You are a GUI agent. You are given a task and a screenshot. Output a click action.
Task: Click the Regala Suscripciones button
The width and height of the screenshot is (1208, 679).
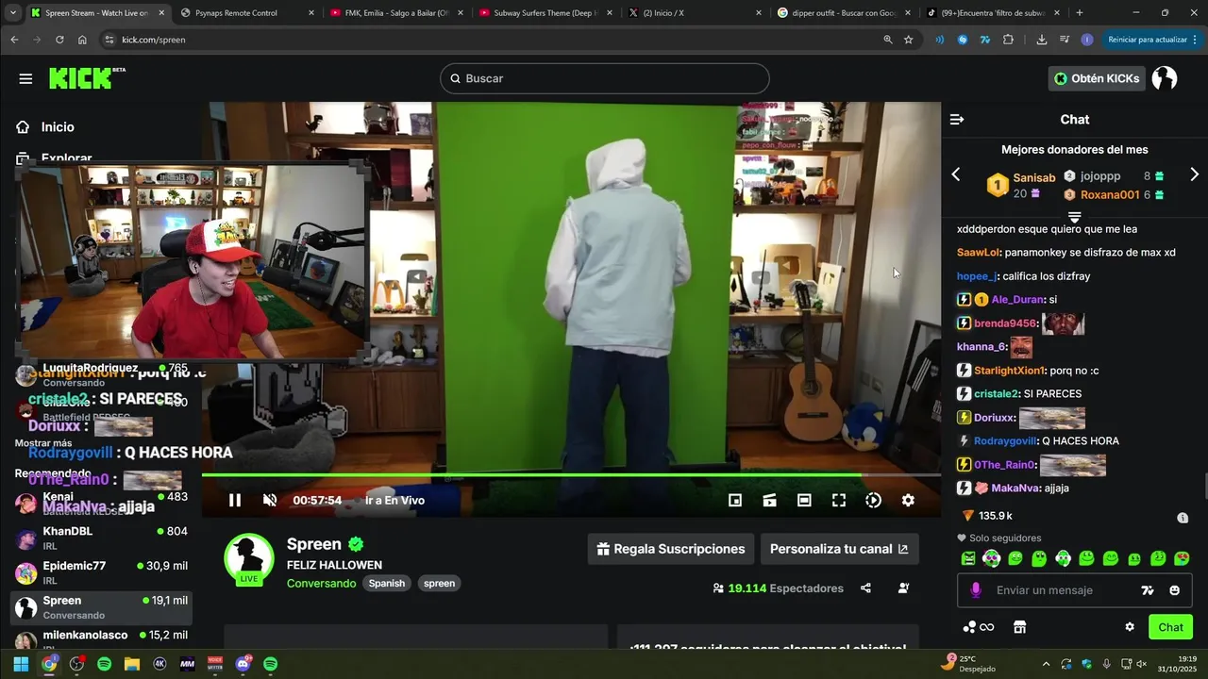coord(670,549)
